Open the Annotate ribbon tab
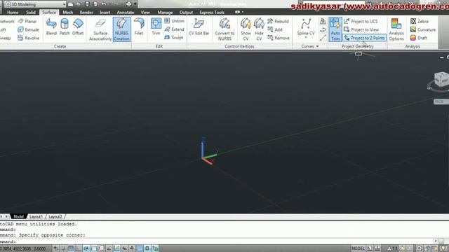The image size is (449, 252). pyautogui.click(x=126, y=13)
